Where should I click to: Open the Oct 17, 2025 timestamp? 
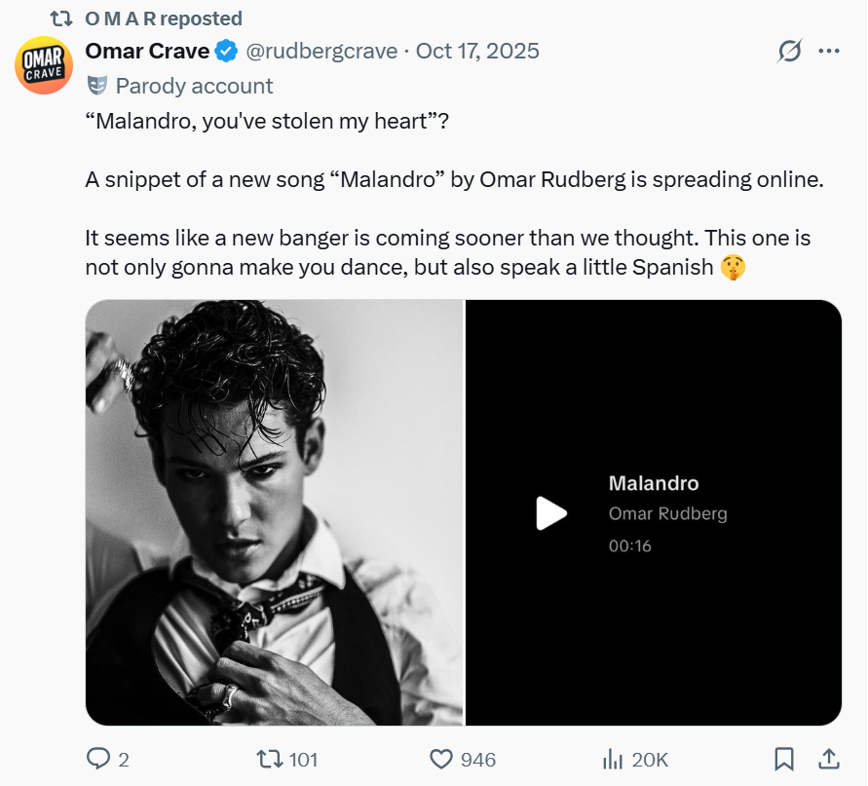point(477,52)
